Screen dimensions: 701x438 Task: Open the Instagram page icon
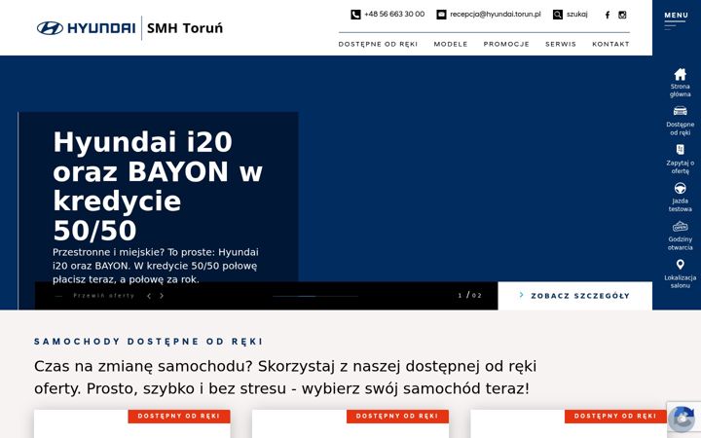(622, 15)
